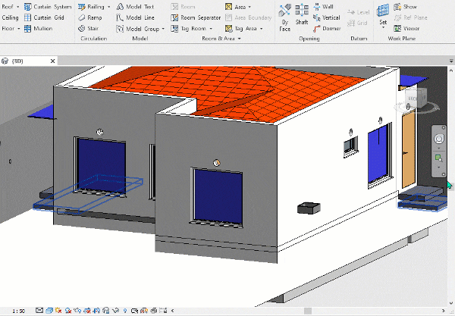Click the Ceiling button
The image size is (455, 316).
click(x=10, y=17)
